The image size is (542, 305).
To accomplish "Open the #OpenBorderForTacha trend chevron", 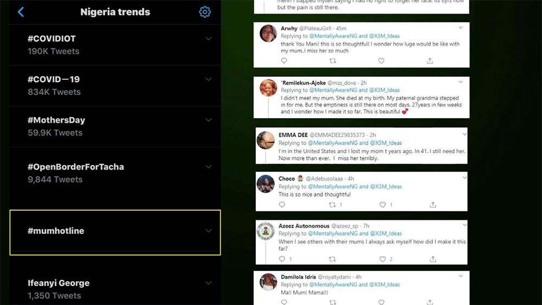I will click(x=209, y=166).
